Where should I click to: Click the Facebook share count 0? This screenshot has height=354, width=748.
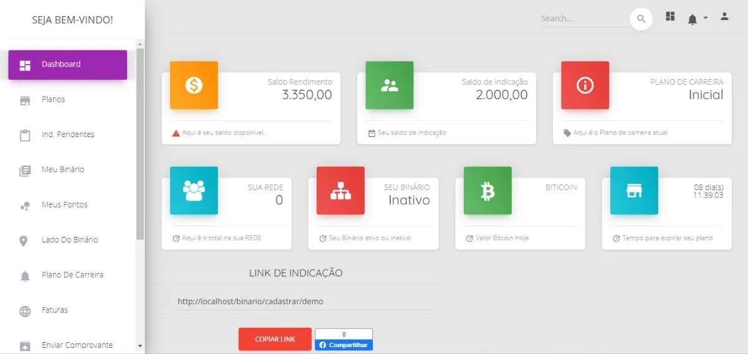(343, 334)
